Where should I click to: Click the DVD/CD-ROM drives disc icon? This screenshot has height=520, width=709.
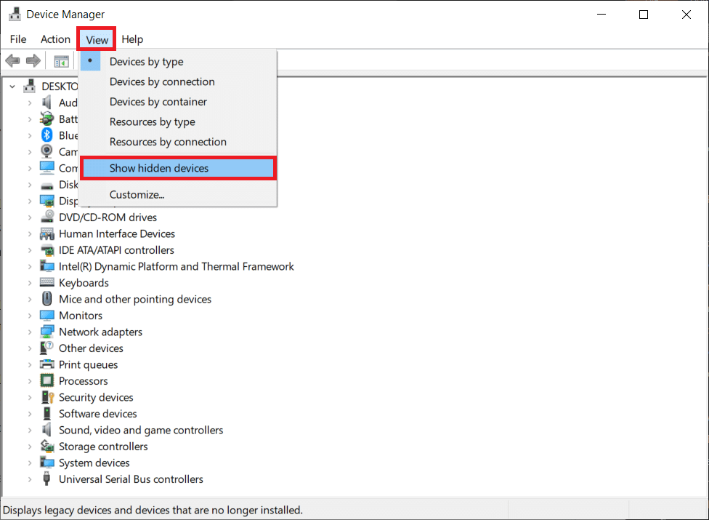(x=47, y=217)
